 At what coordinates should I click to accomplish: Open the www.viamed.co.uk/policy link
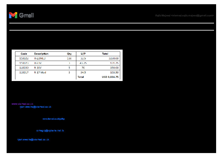tap(53, 119)
